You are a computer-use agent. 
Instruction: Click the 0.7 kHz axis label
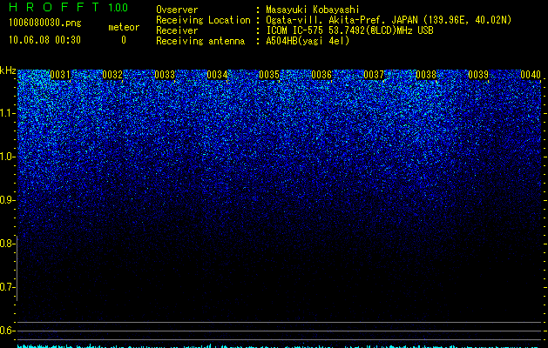7,287
